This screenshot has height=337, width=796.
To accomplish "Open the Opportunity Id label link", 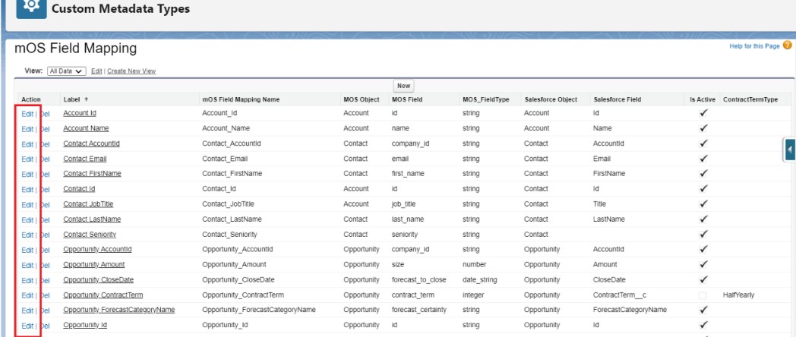I will click(85, 326).
